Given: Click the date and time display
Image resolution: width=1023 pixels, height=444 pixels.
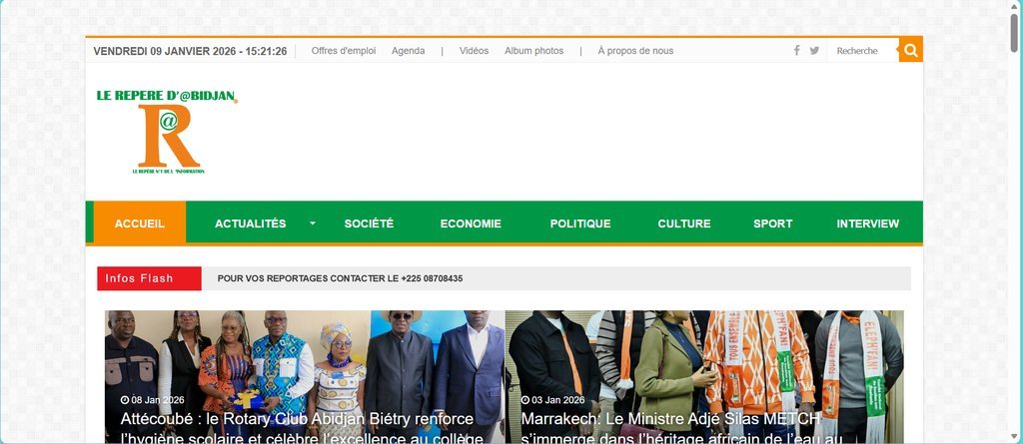Looking at the screenshot, I should (190, 51).
